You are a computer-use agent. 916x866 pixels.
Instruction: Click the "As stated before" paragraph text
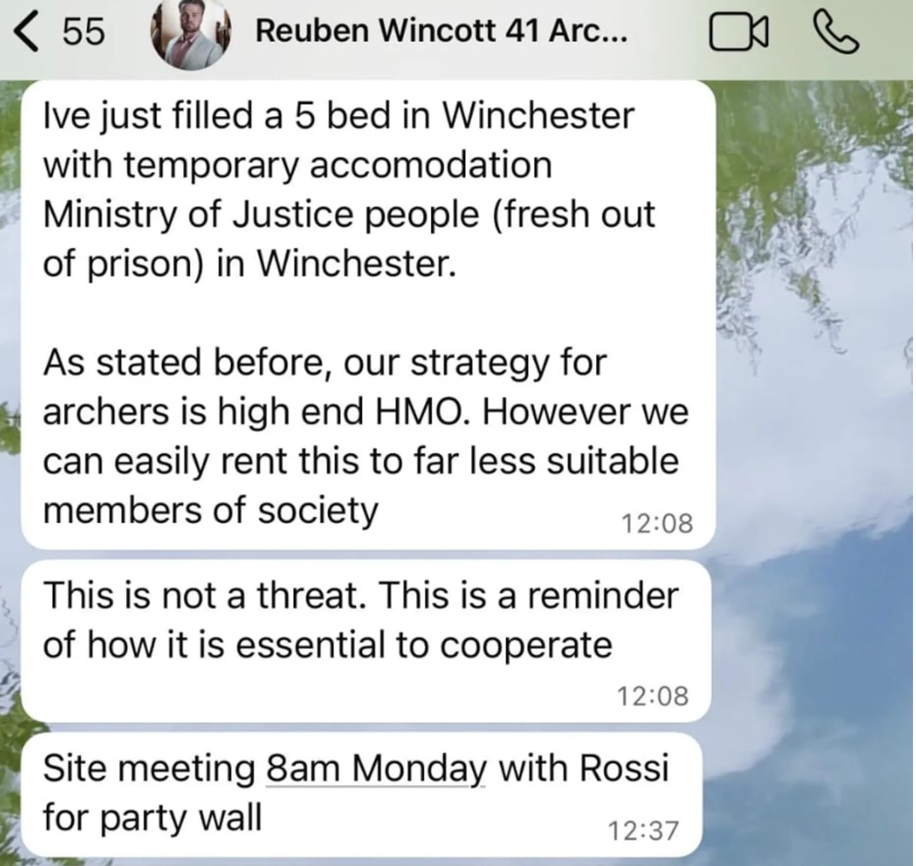pos(365,436)
